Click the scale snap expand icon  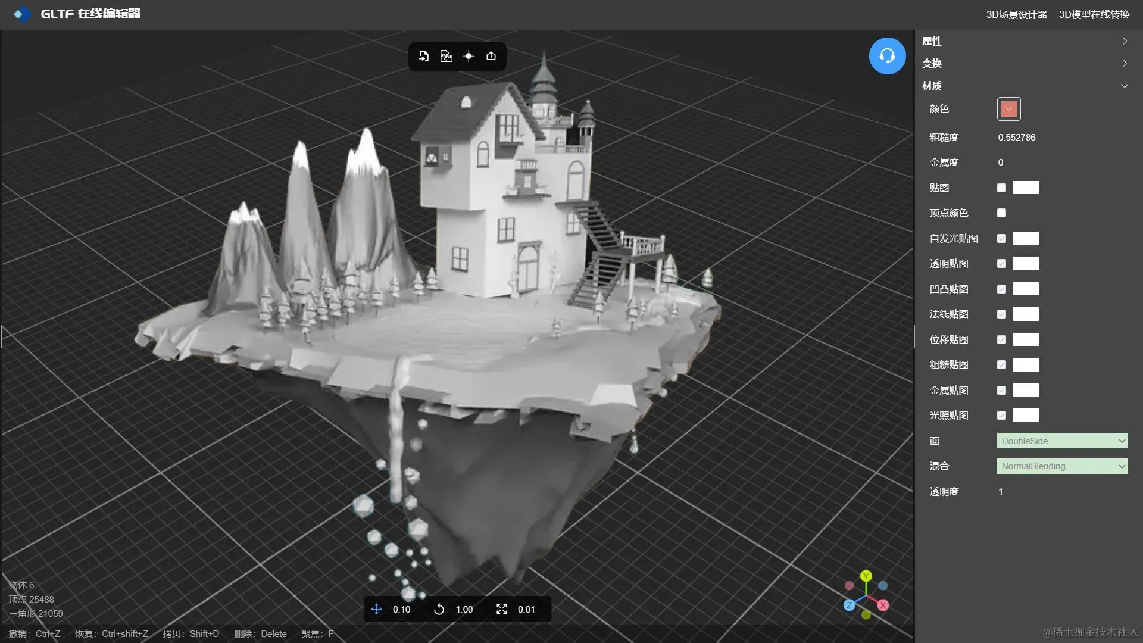(x=501, y=609)
